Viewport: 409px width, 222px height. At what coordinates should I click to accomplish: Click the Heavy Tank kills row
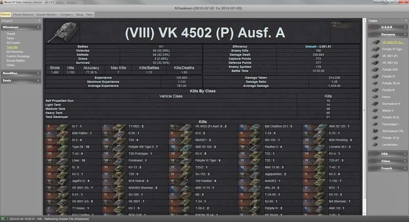(202, 113)
